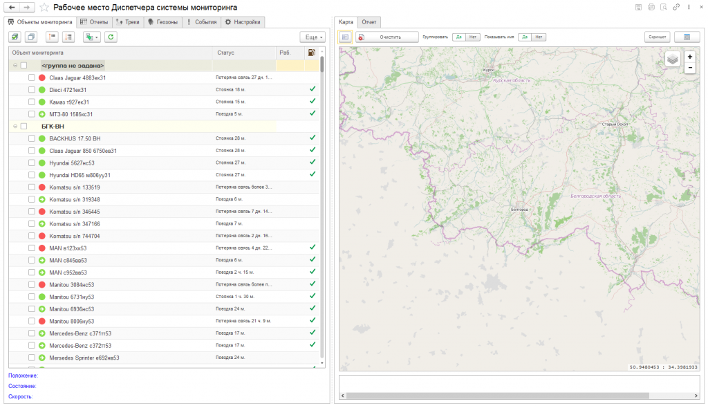Open the Отчет tab beside Карта
Image resolution: width=708 pixels, height=406 pixels.
[x=369, y=21]
